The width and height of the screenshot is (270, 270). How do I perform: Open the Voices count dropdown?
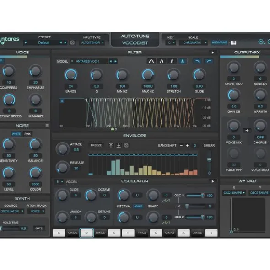pos(59,182)
